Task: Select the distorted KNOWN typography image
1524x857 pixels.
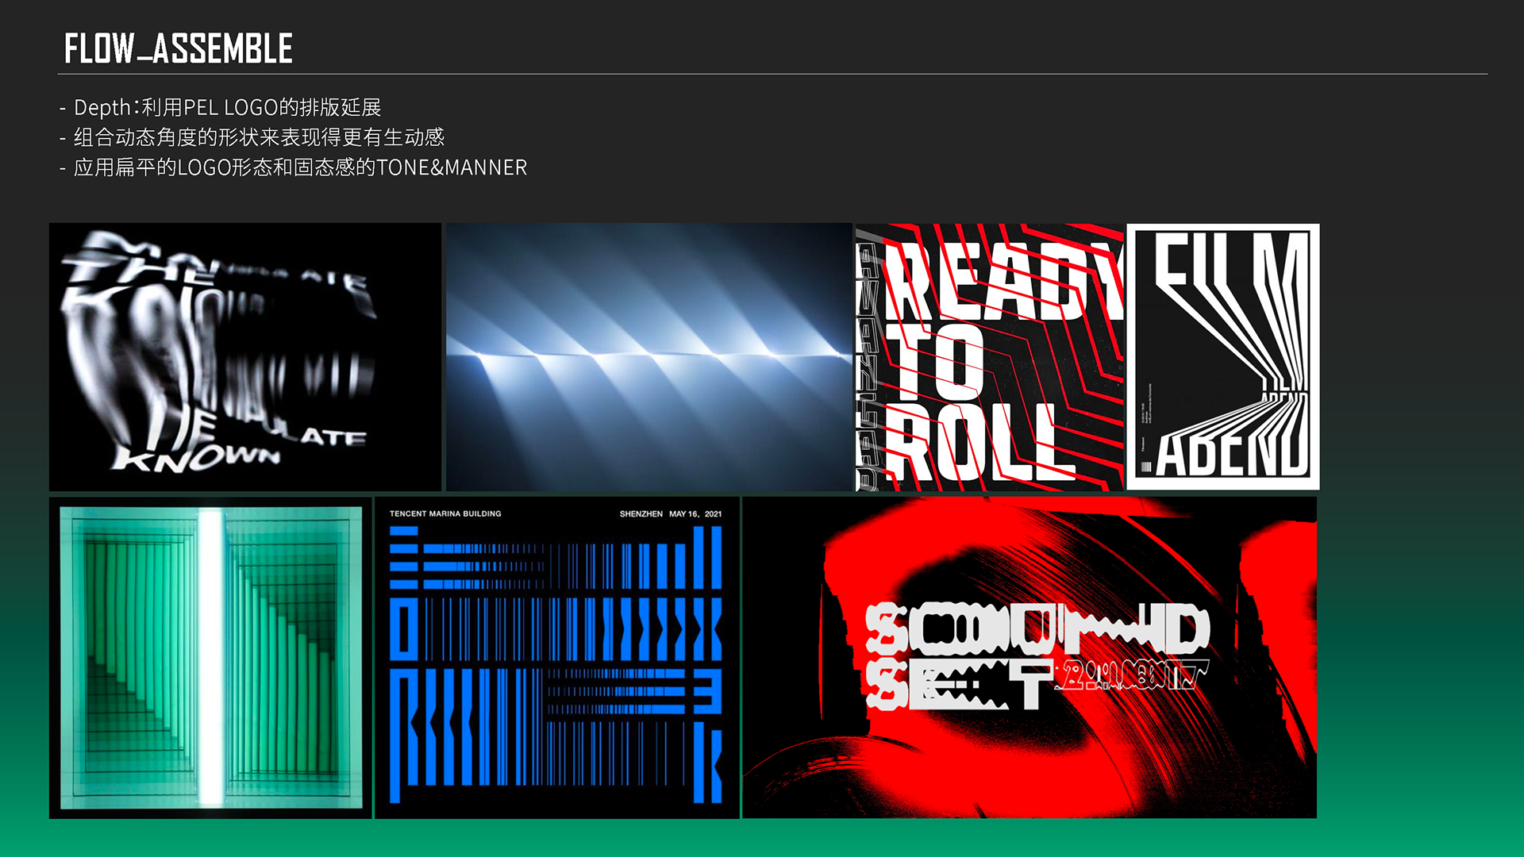Action: click(x=244, y=357)
